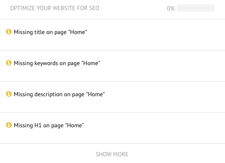Click "Home" in the Missing description row
This screenshot has height=163, width=225.
coord(95,94)
